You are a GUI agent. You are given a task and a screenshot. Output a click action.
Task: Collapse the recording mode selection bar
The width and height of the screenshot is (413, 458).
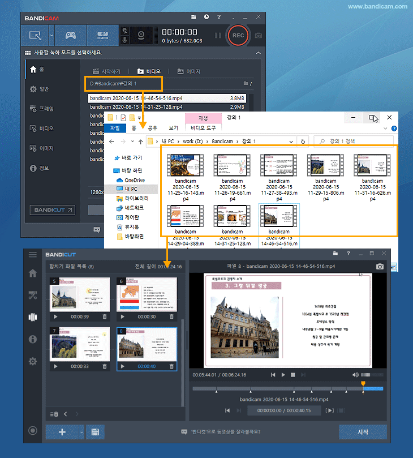click(x=259, y=53)
